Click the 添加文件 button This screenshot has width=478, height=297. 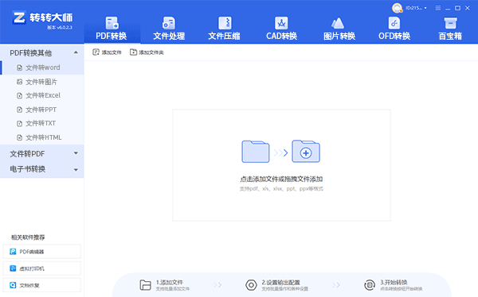tap(107, 52)
